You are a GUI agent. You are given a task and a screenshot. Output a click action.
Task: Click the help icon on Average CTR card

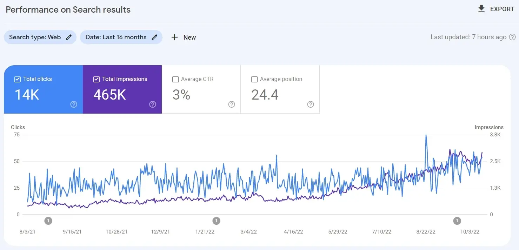click(231, 104)
